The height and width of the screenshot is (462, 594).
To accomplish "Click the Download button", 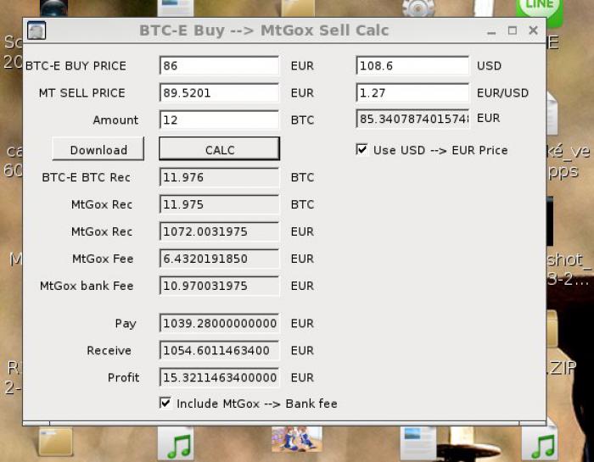I will (98, 149).
